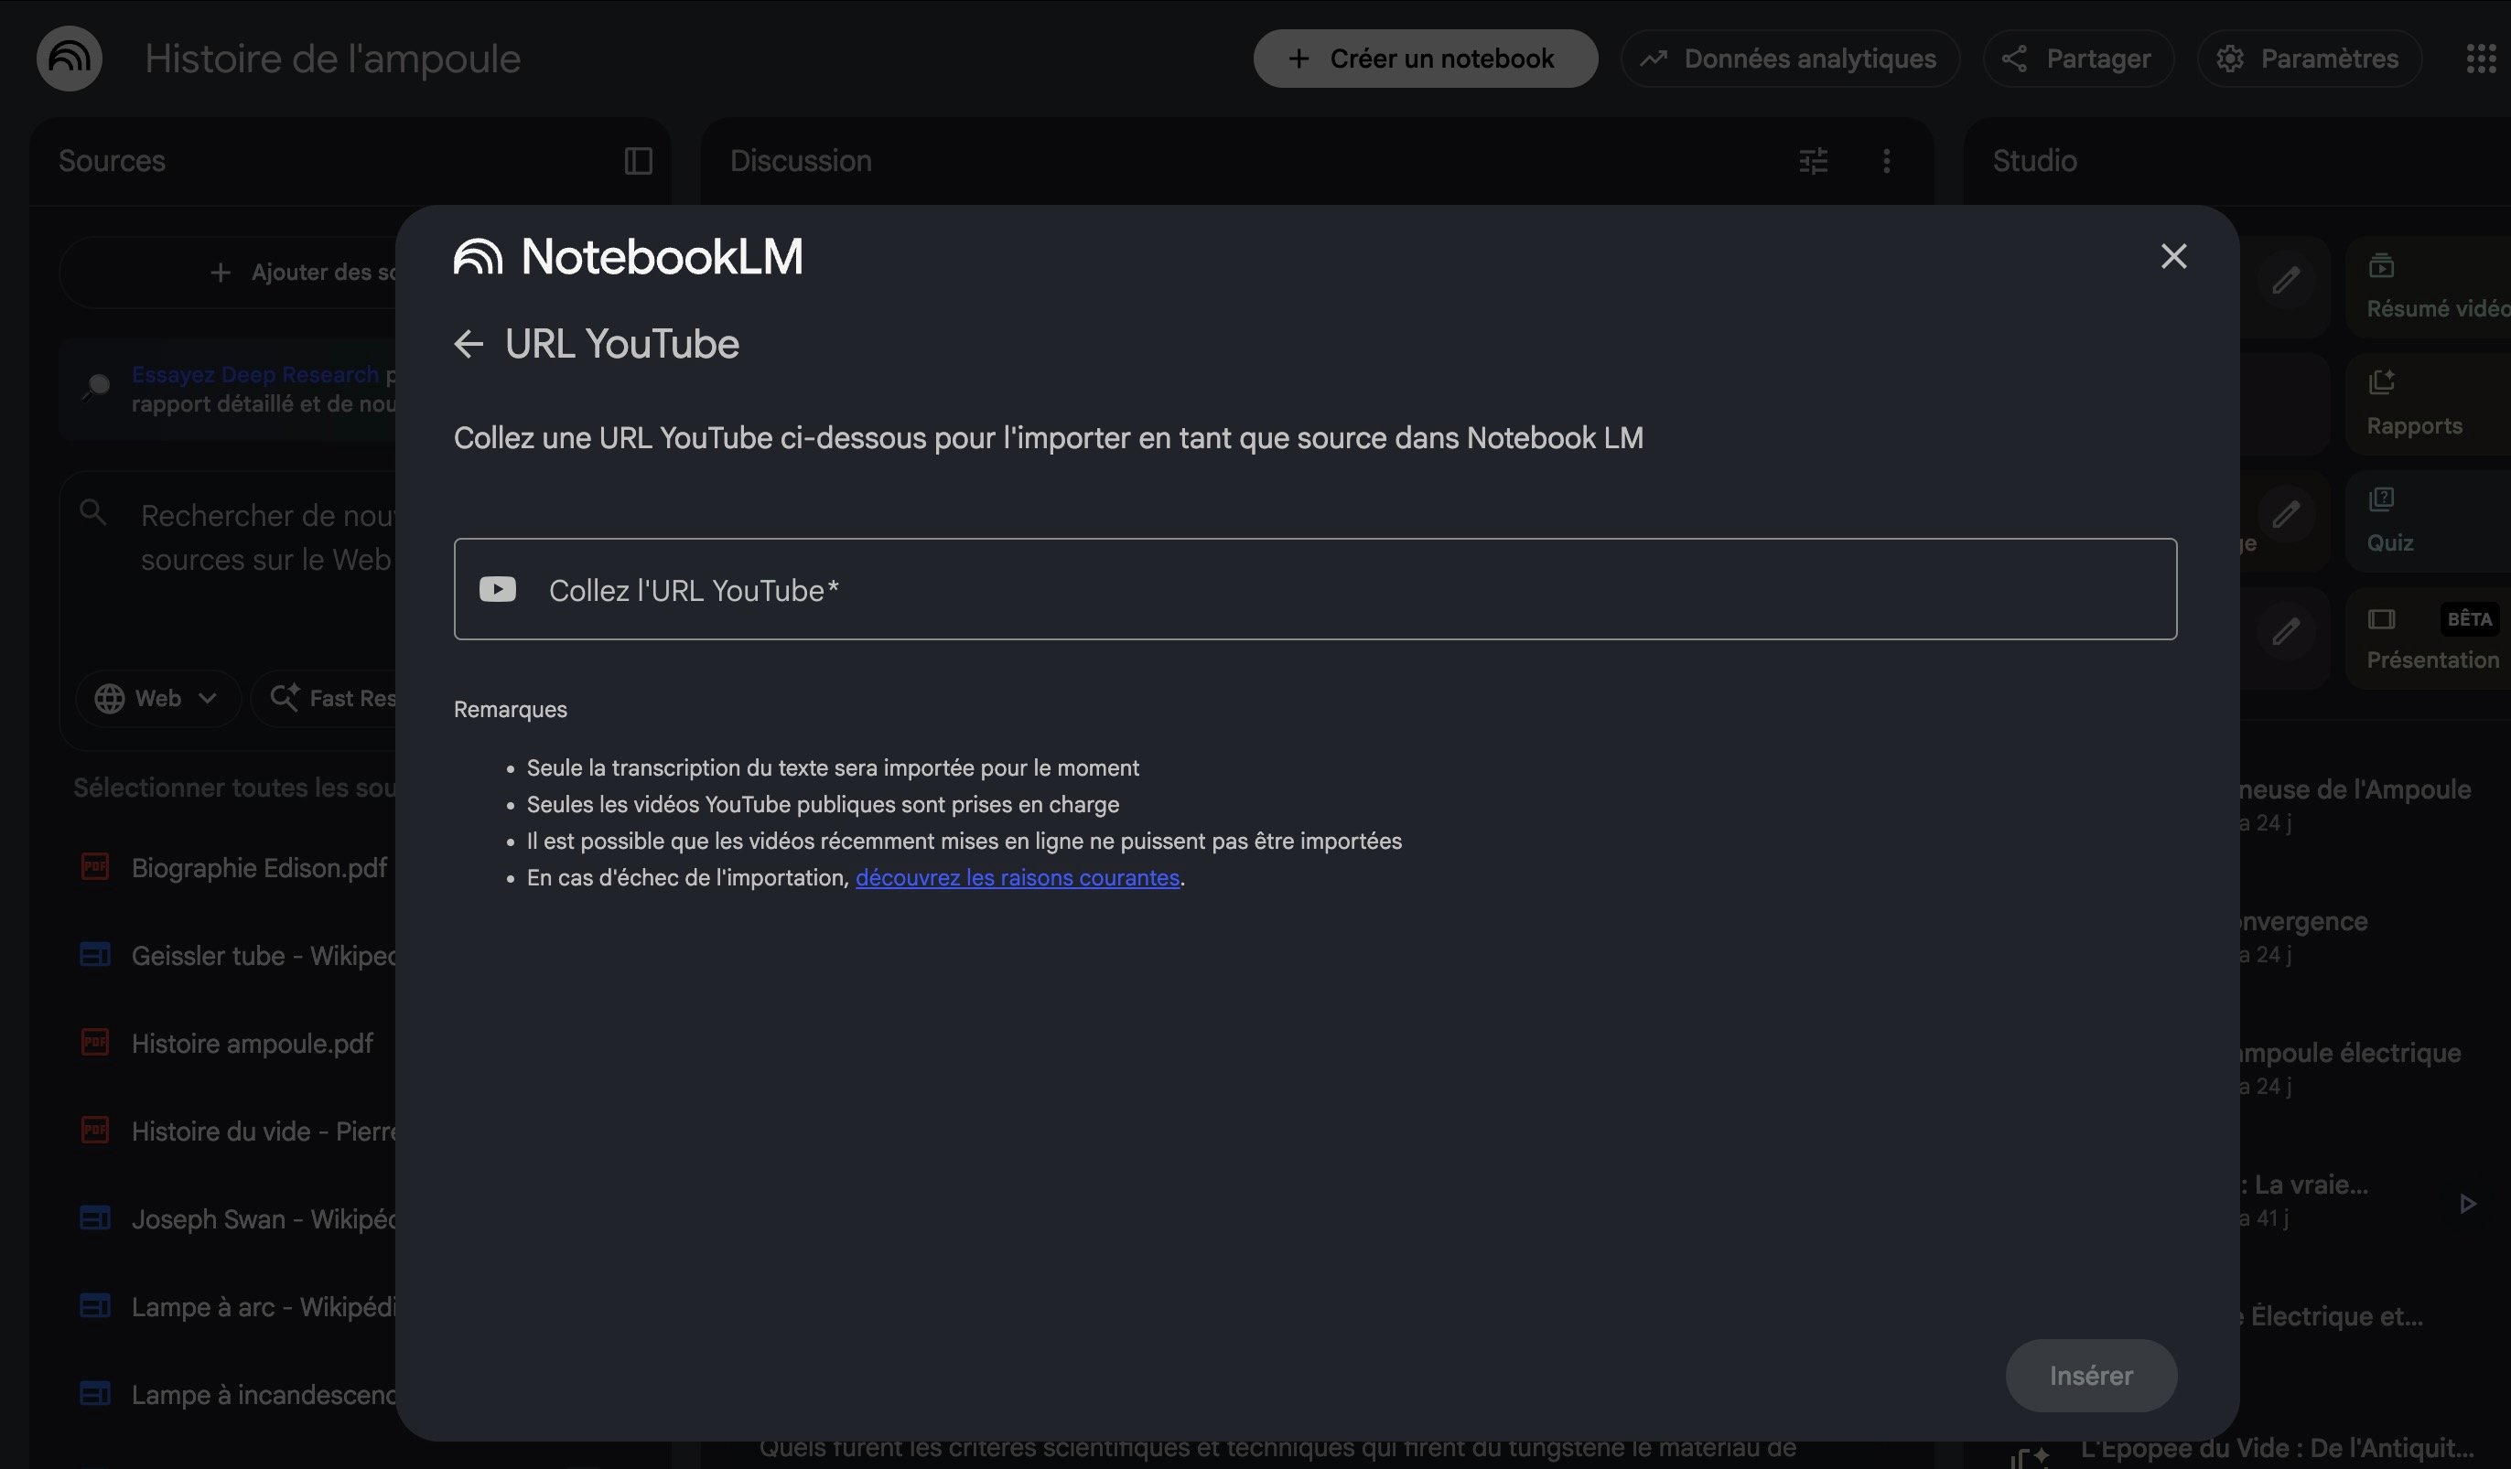2511x1469 pixels.
Task: Close the NotebookLM dialog
Action: click(x=2173, y=257)
